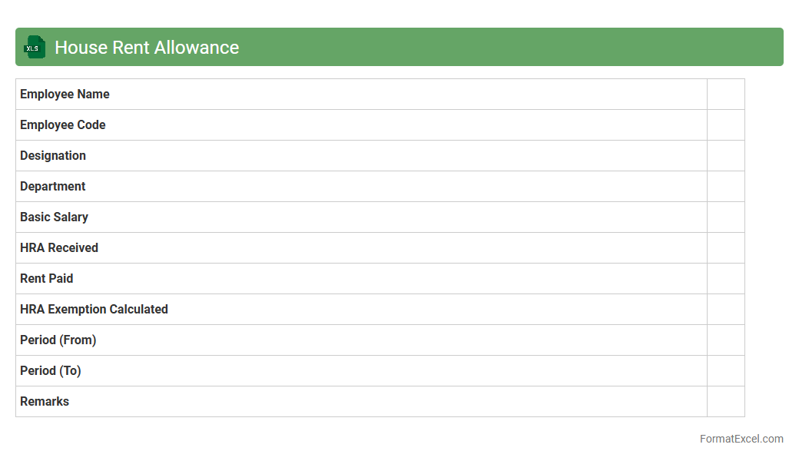The image size is (799, 461).
Task: Click empty value cell beside Employee Name
Action: [725, 94]
